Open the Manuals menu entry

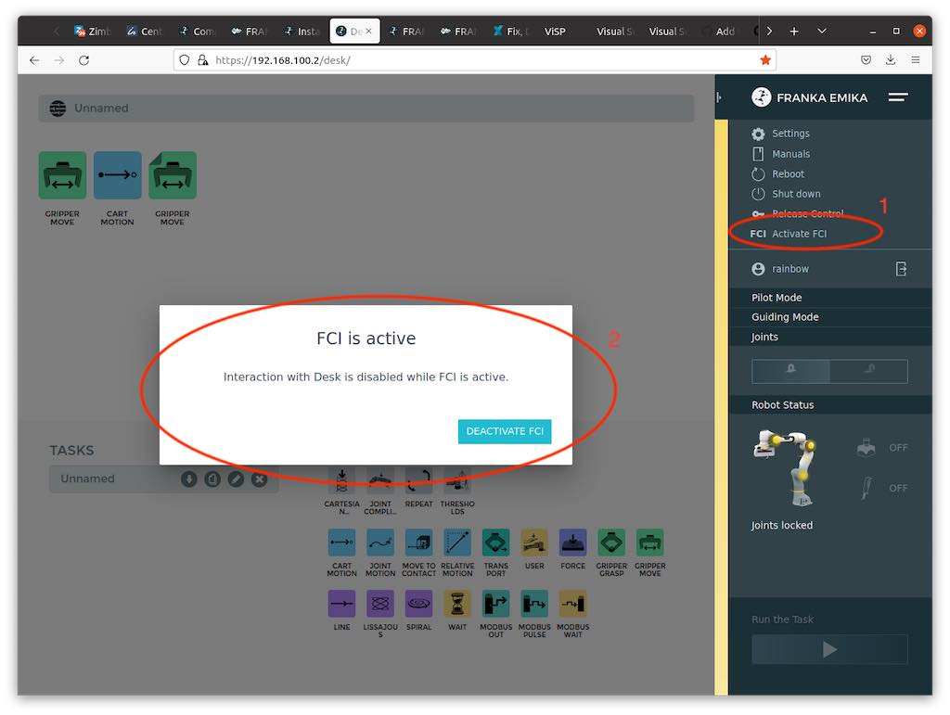pyautogui.click(x=790, y=154)
